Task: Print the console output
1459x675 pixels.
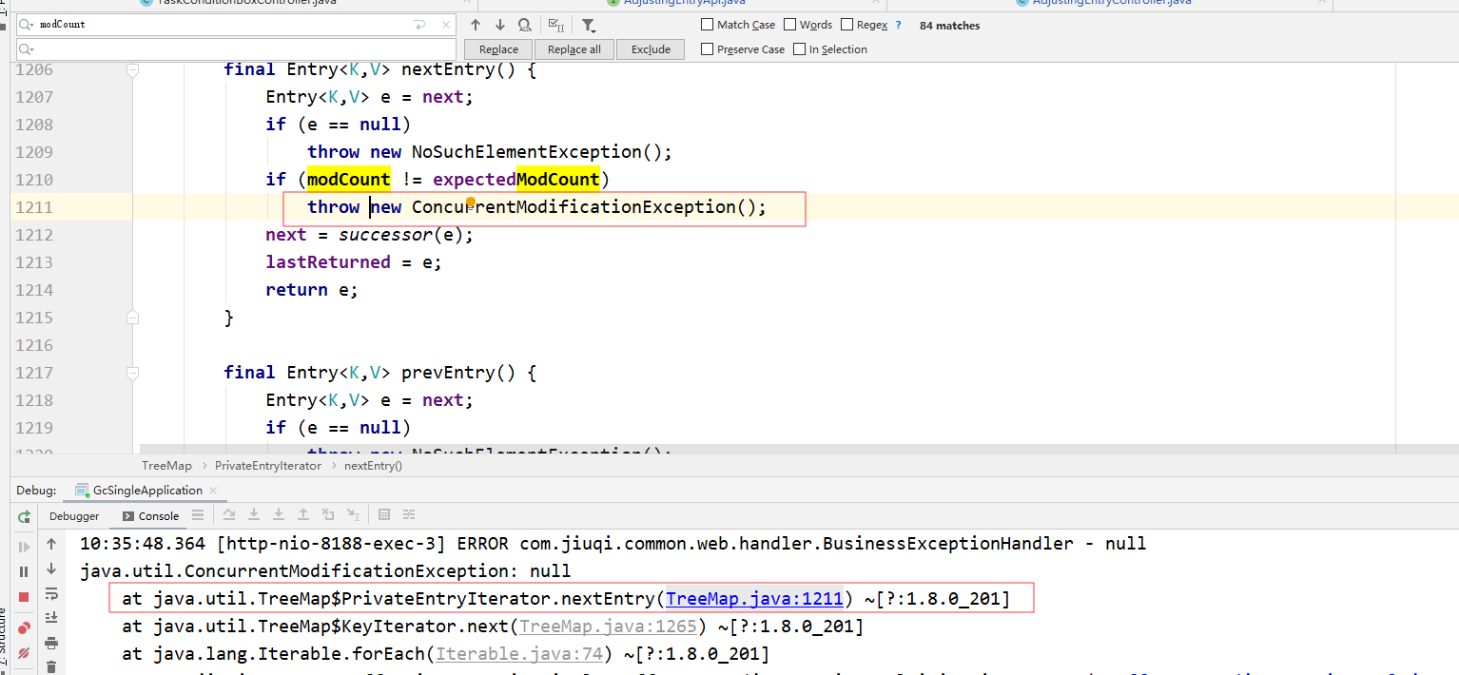Action: [51, 644]
